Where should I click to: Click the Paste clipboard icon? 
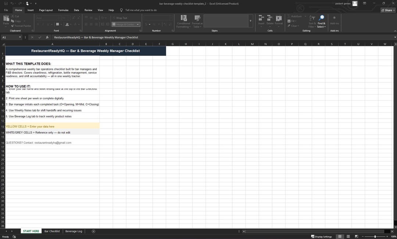click(6, 18)
